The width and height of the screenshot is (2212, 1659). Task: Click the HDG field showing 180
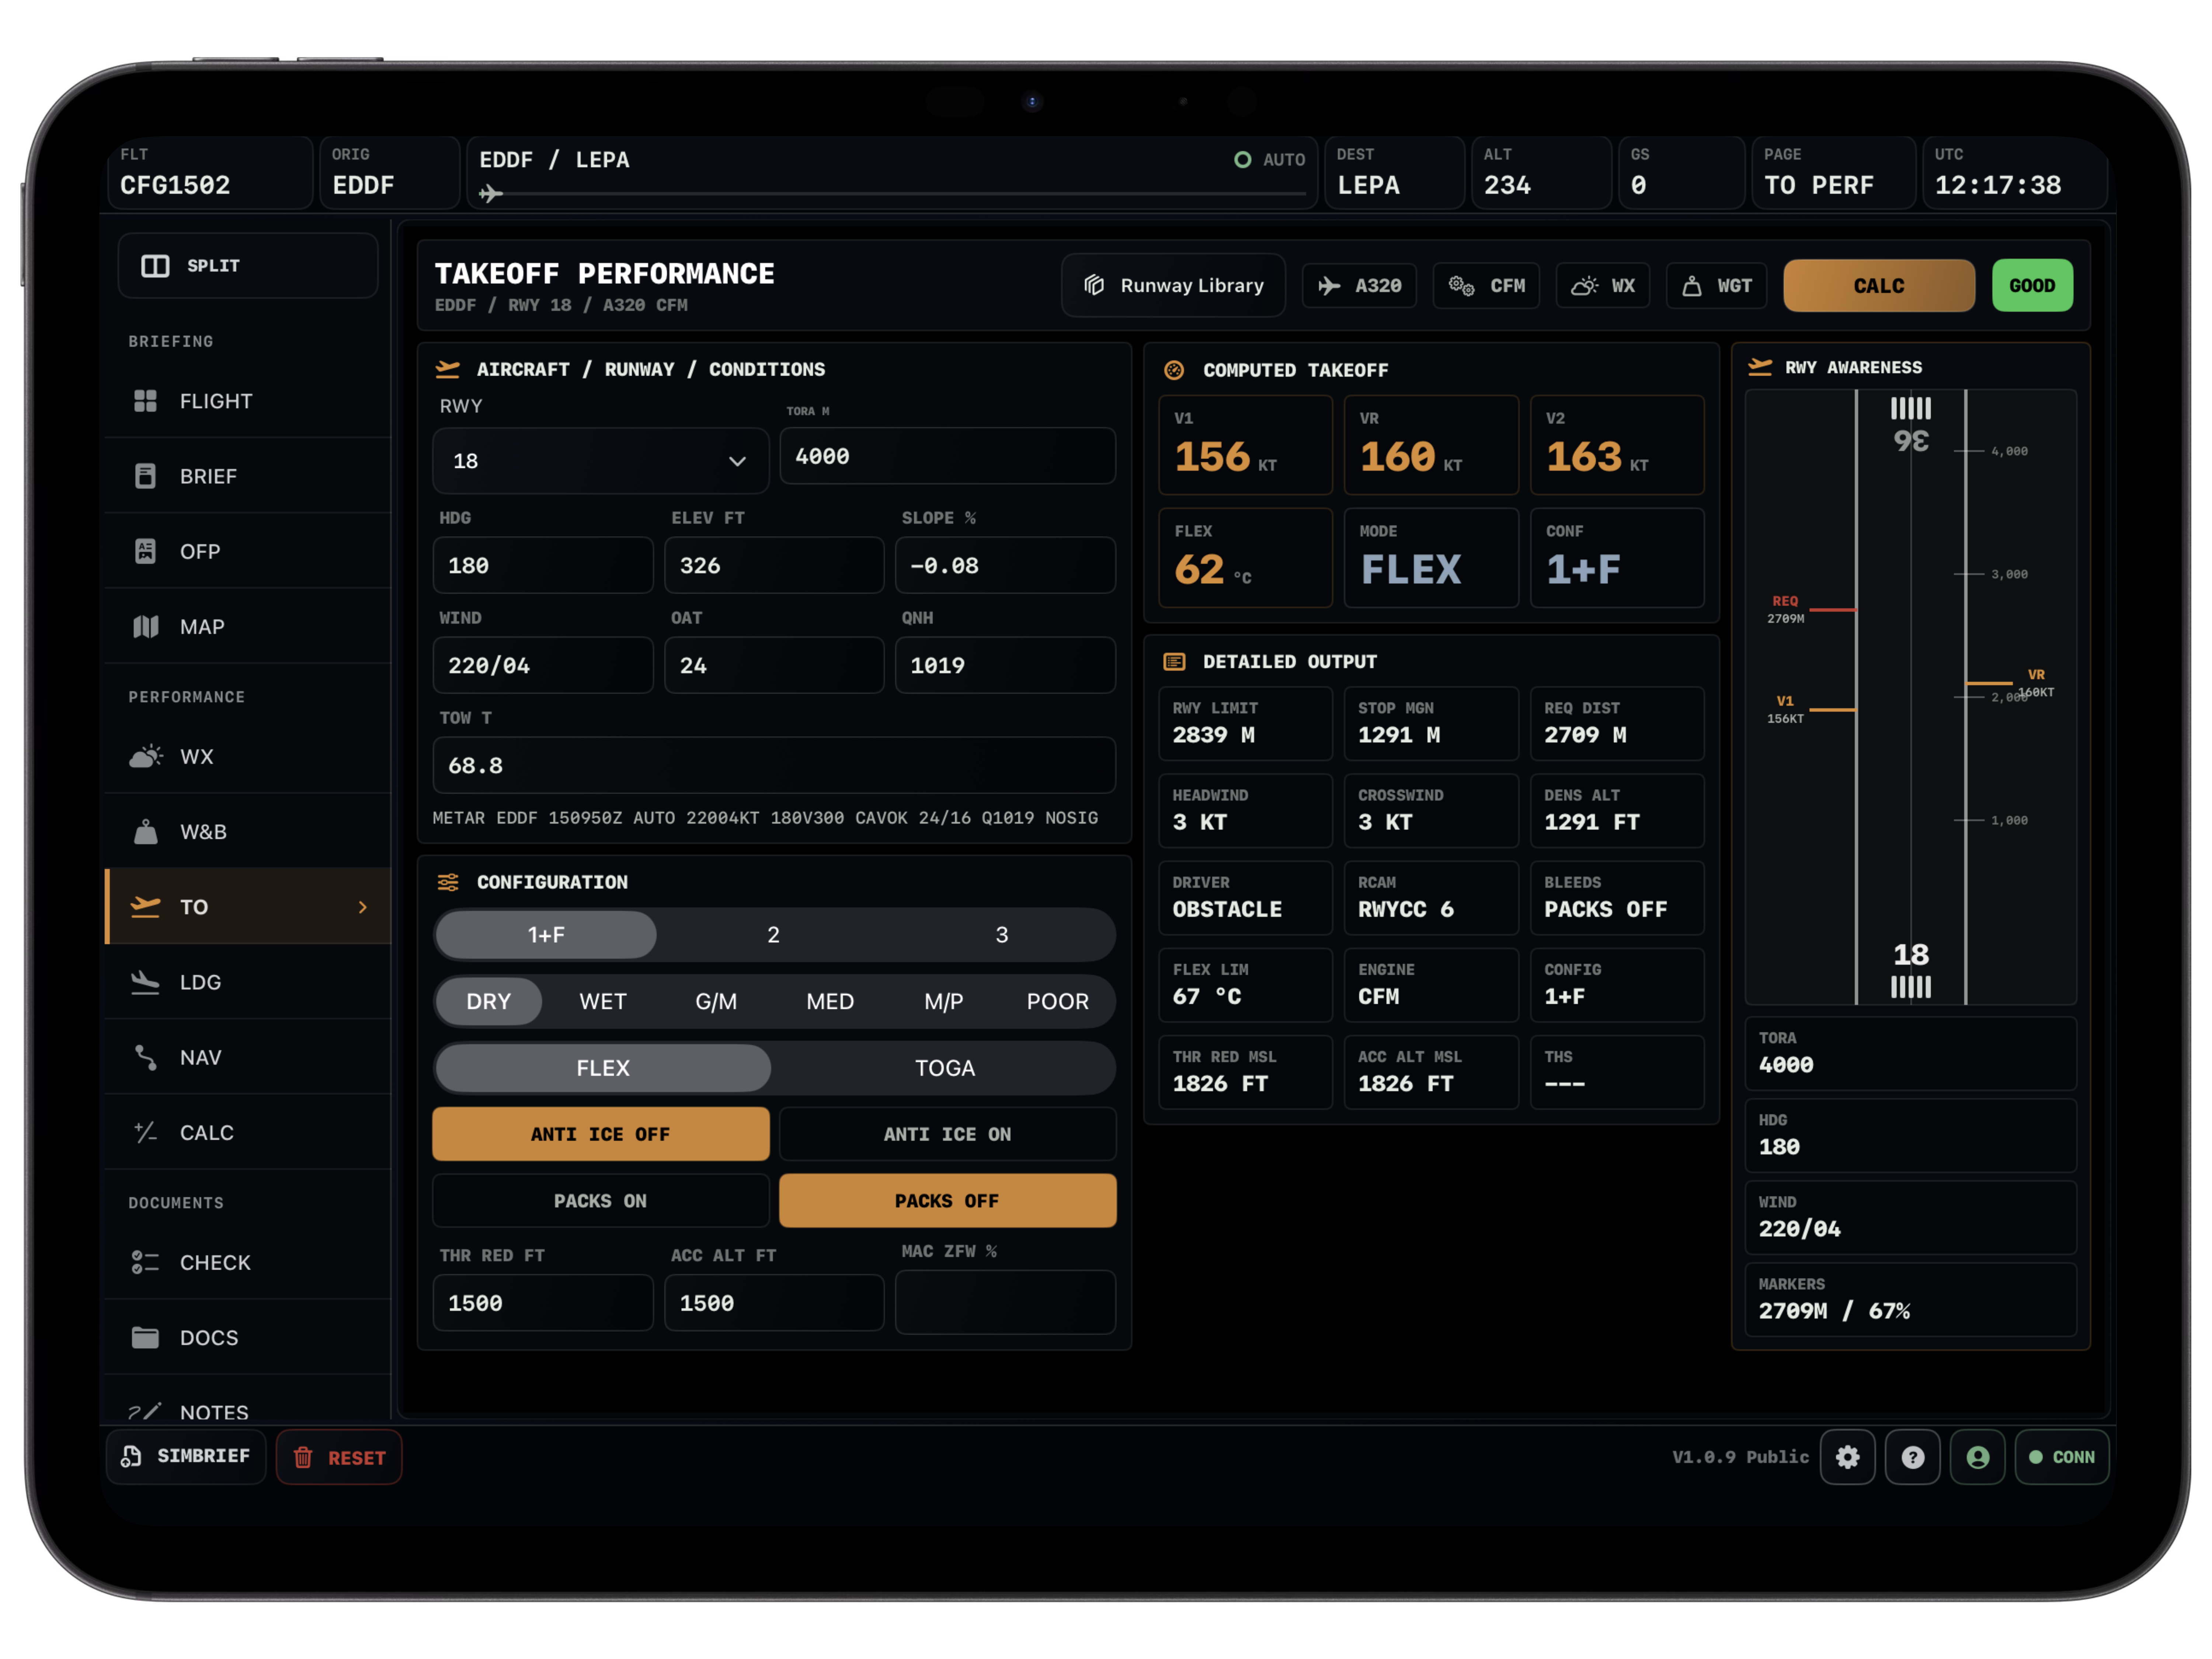543,565
